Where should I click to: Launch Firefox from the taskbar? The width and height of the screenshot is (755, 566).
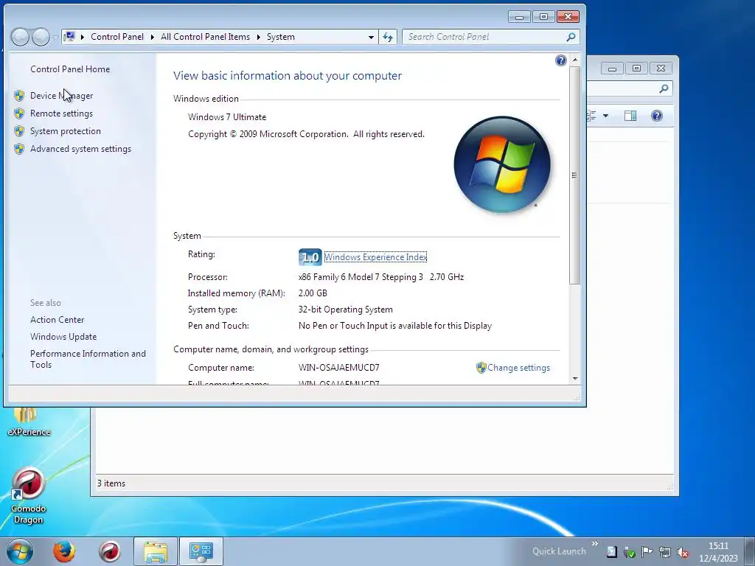[63, 551]
